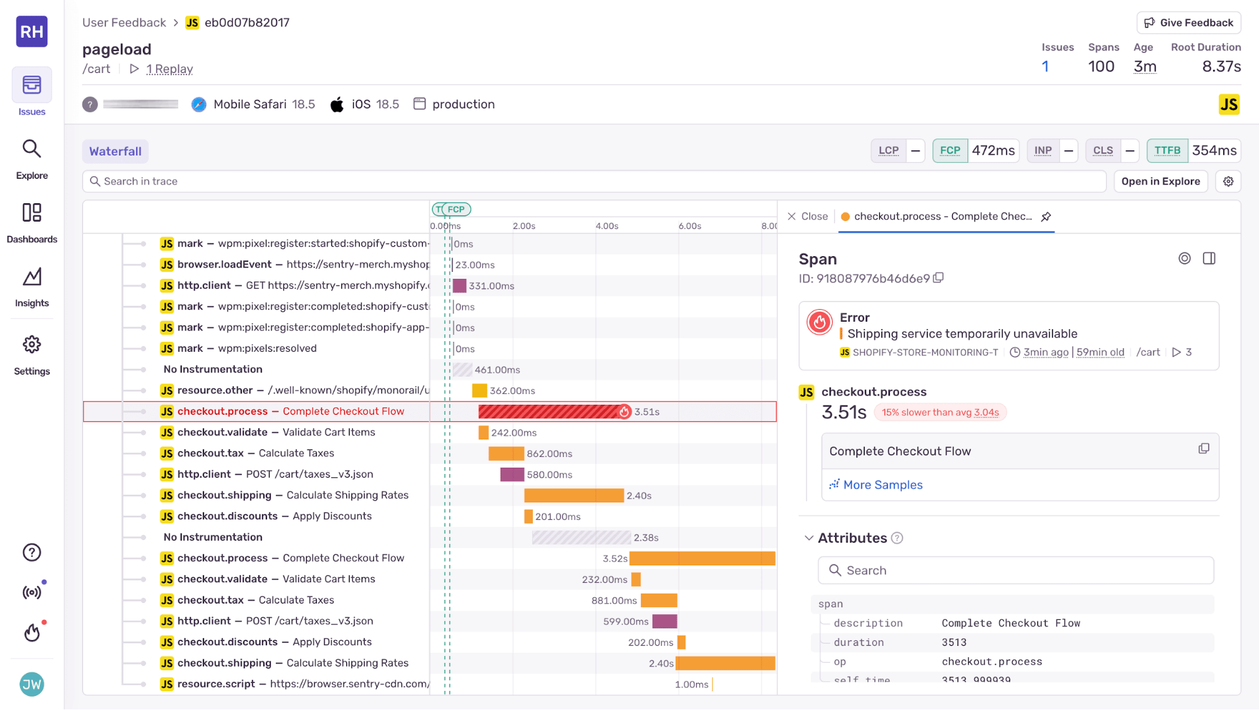Pin the checkout.process span detail tab
This screenshot has height=710, width=1259.
1046,217
